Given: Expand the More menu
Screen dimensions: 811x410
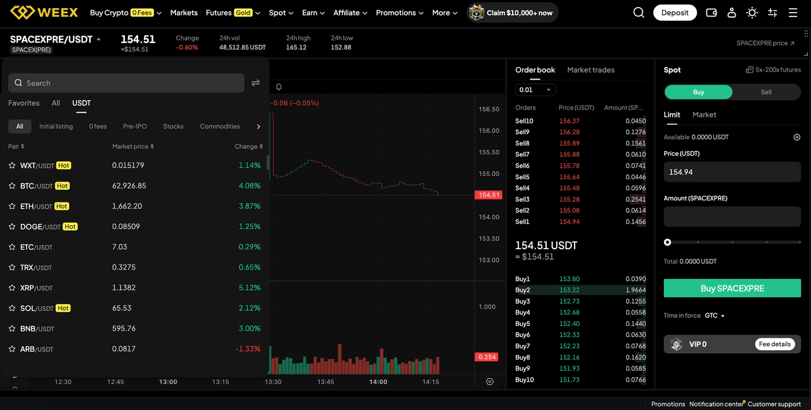Looking at the screenshot, I should pos(445,13).
